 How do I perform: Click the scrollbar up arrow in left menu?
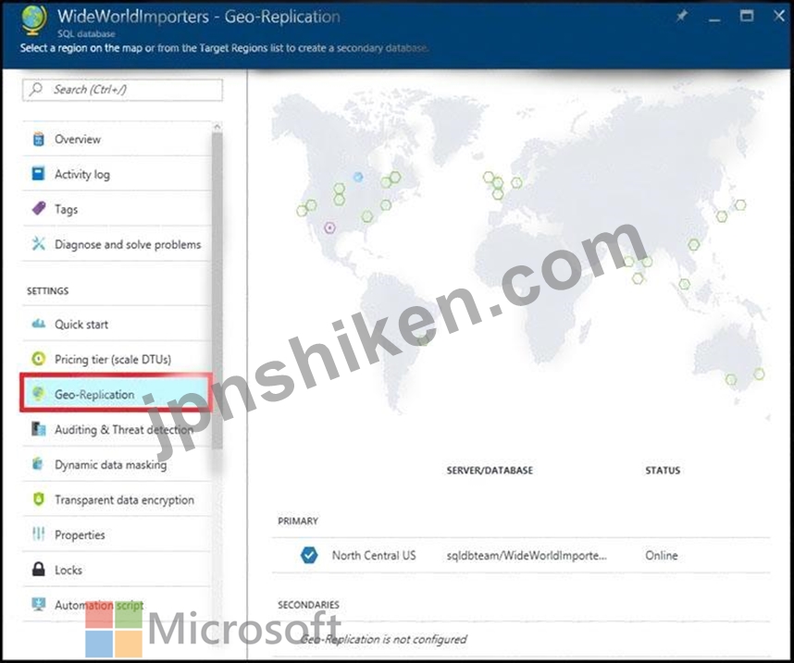(217, 126)
